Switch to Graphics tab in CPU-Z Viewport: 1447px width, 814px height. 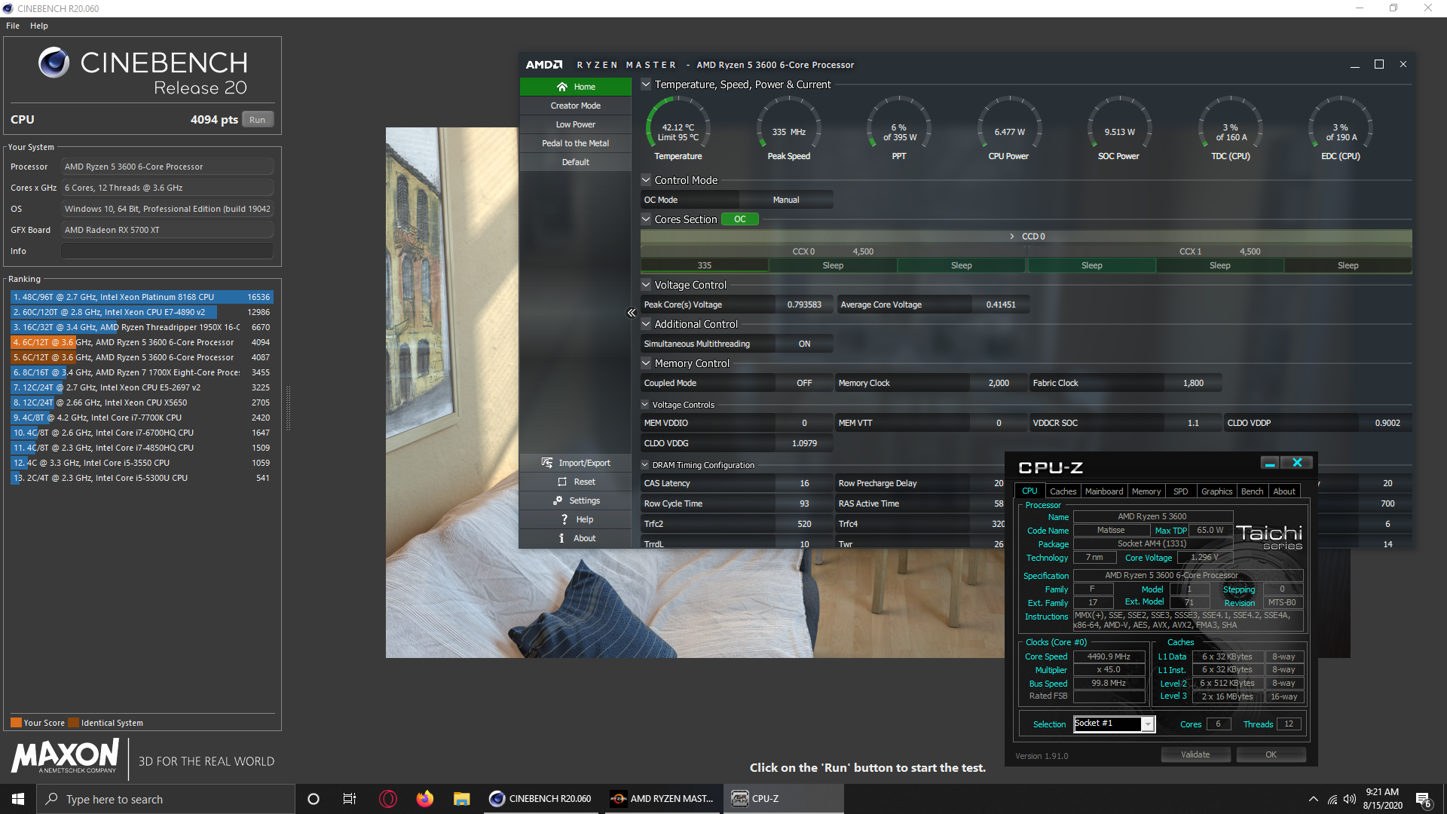(x=1216, y=491)
